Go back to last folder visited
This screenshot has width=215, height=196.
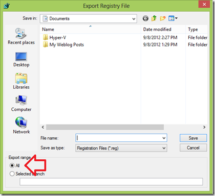tap(145, 18)
